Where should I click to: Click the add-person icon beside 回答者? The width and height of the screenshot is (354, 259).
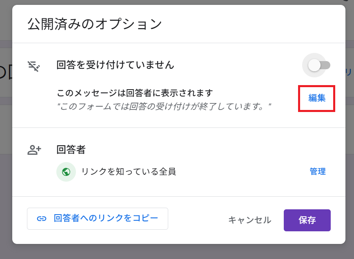tap(34, 150)
